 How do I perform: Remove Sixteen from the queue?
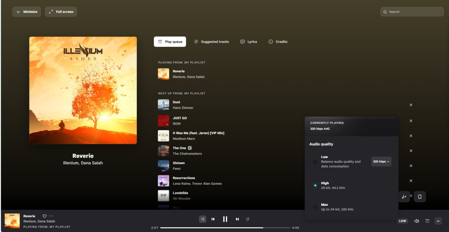(x=411, y=166)
